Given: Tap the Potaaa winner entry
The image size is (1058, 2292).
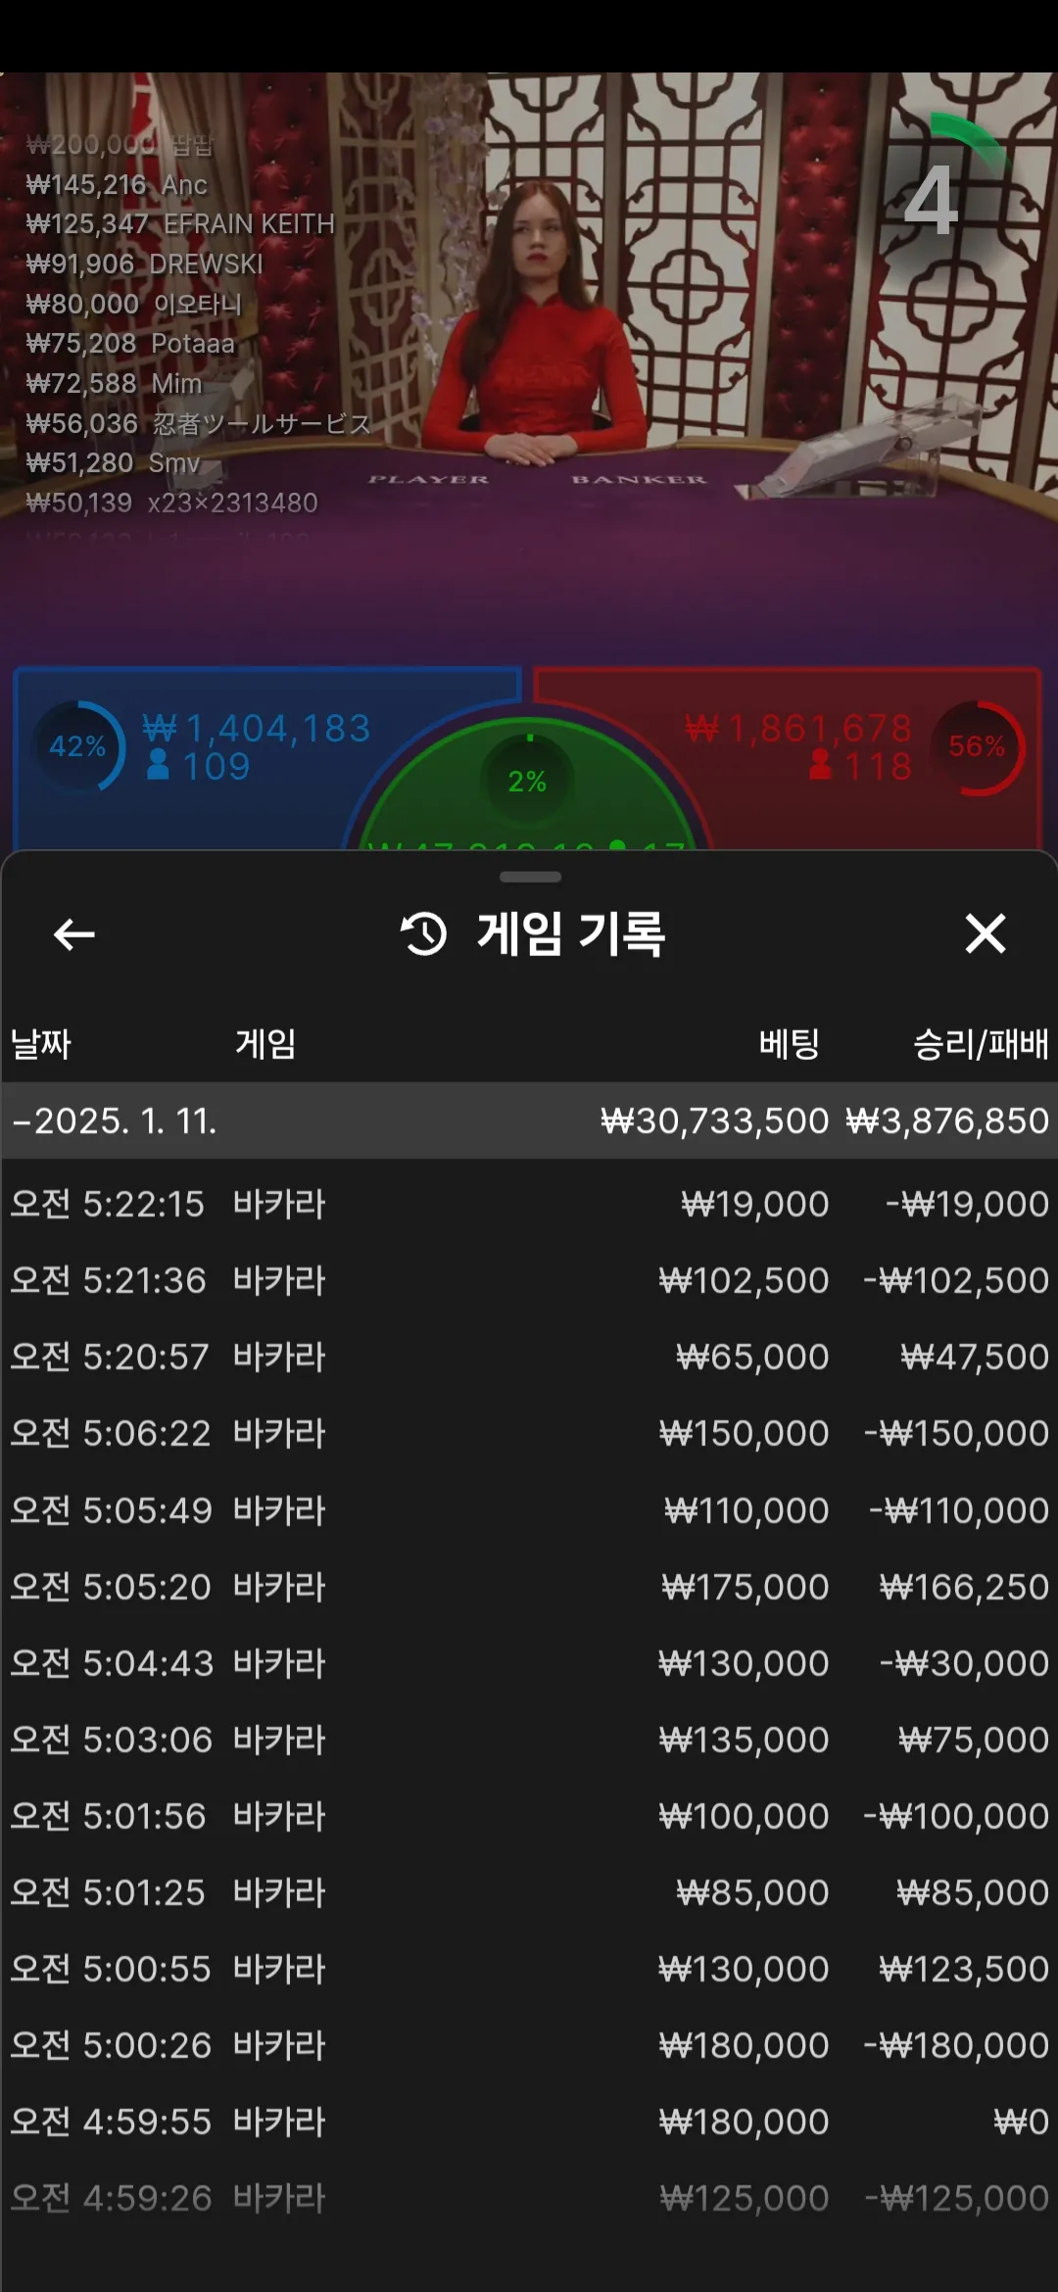Looking at the screenshot, I should click(x=130, y=344).
